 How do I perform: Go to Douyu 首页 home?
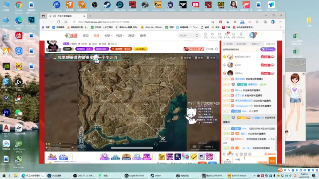tap(86, 35)
